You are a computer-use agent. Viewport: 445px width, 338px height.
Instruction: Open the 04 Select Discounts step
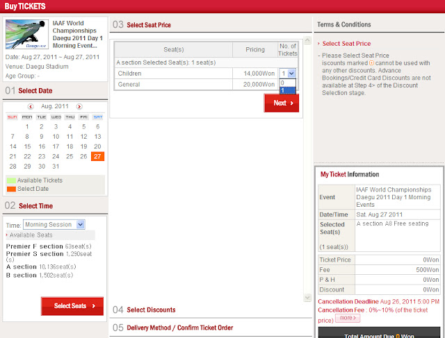[144, 310]
